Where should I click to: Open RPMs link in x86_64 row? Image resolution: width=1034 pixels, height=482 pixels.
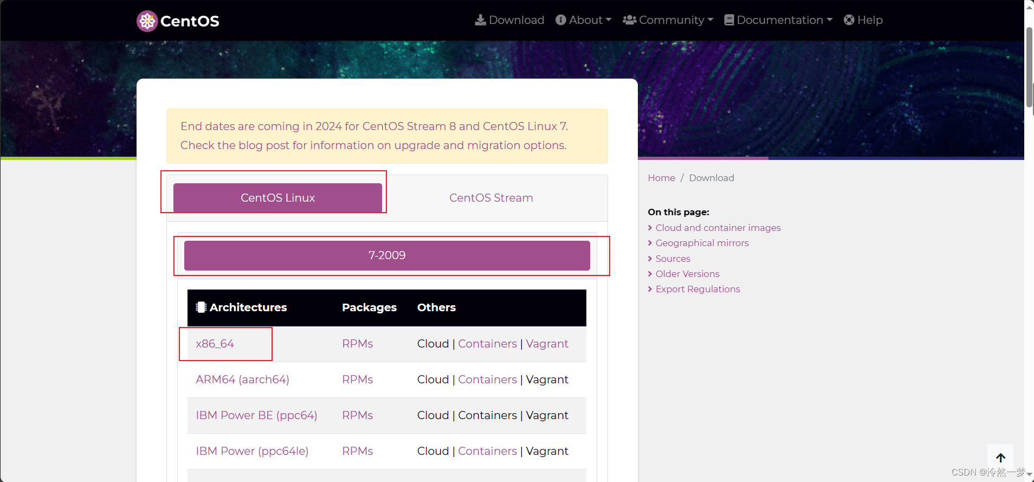358,344
